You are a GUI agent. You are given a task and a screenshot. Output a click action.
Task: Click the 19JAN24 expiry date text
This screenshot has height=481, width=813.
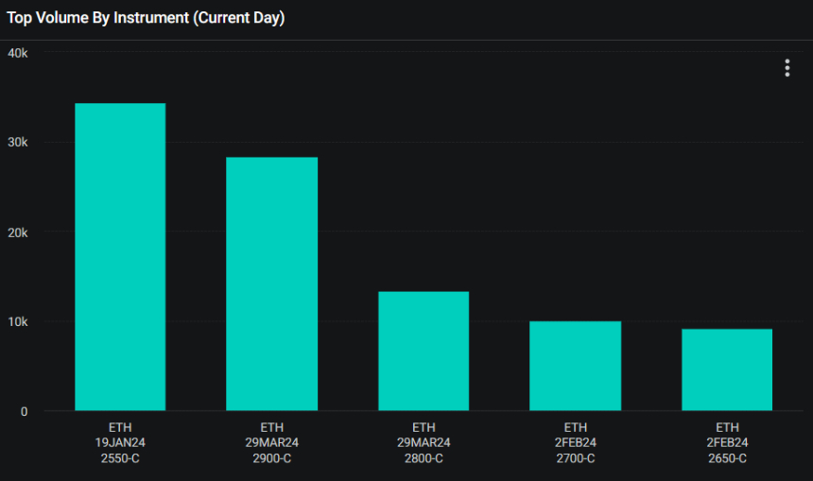point(120,443)
